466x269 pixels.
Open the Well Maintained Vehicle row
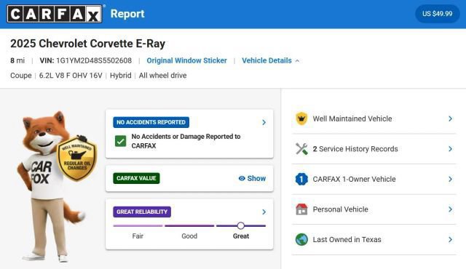pyautogui.click(x=374, y=119)
